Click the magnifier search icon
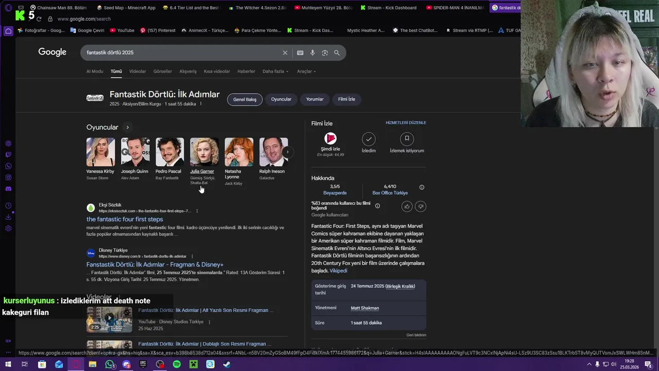The height and width of the screenshot is (371, 659). pos(337,53)
